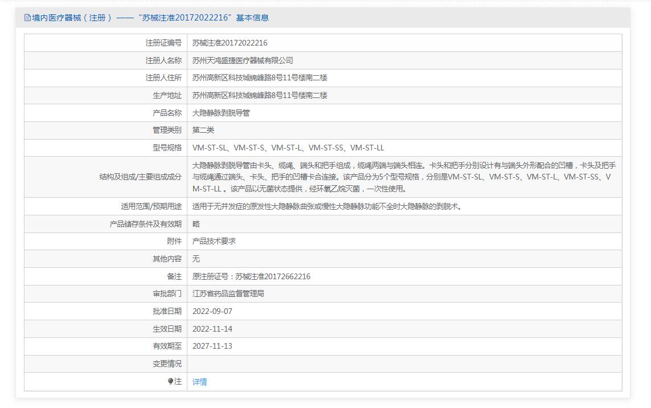The height and width of the screenshot is (408, 651).
Task: Click the registrant name 苏州天鸿盛捷医疗器械有限公司
Action: point(243,60)
